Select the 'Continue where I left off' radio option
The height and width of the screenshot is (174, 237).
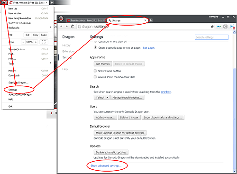[x=95, y=42]
